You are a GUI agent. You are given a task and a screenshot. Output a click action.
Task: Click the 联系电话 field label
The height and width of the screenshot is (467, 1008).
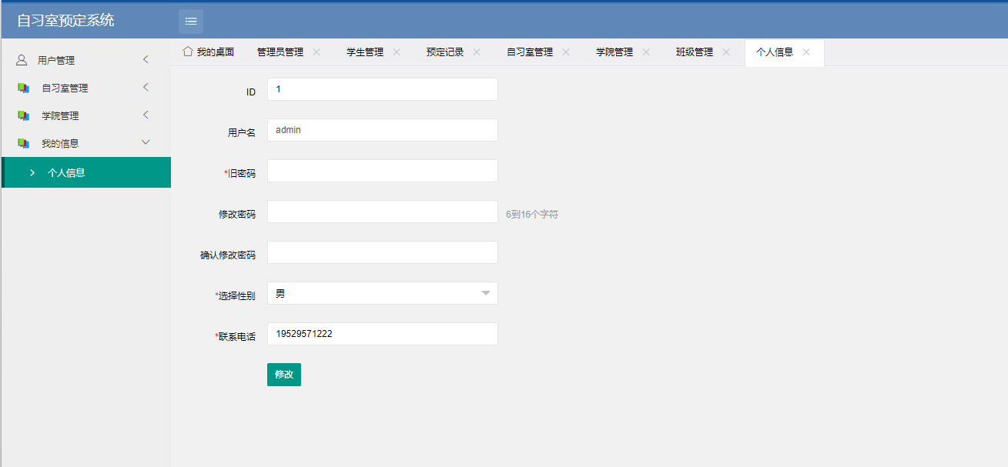coord(237,337)
